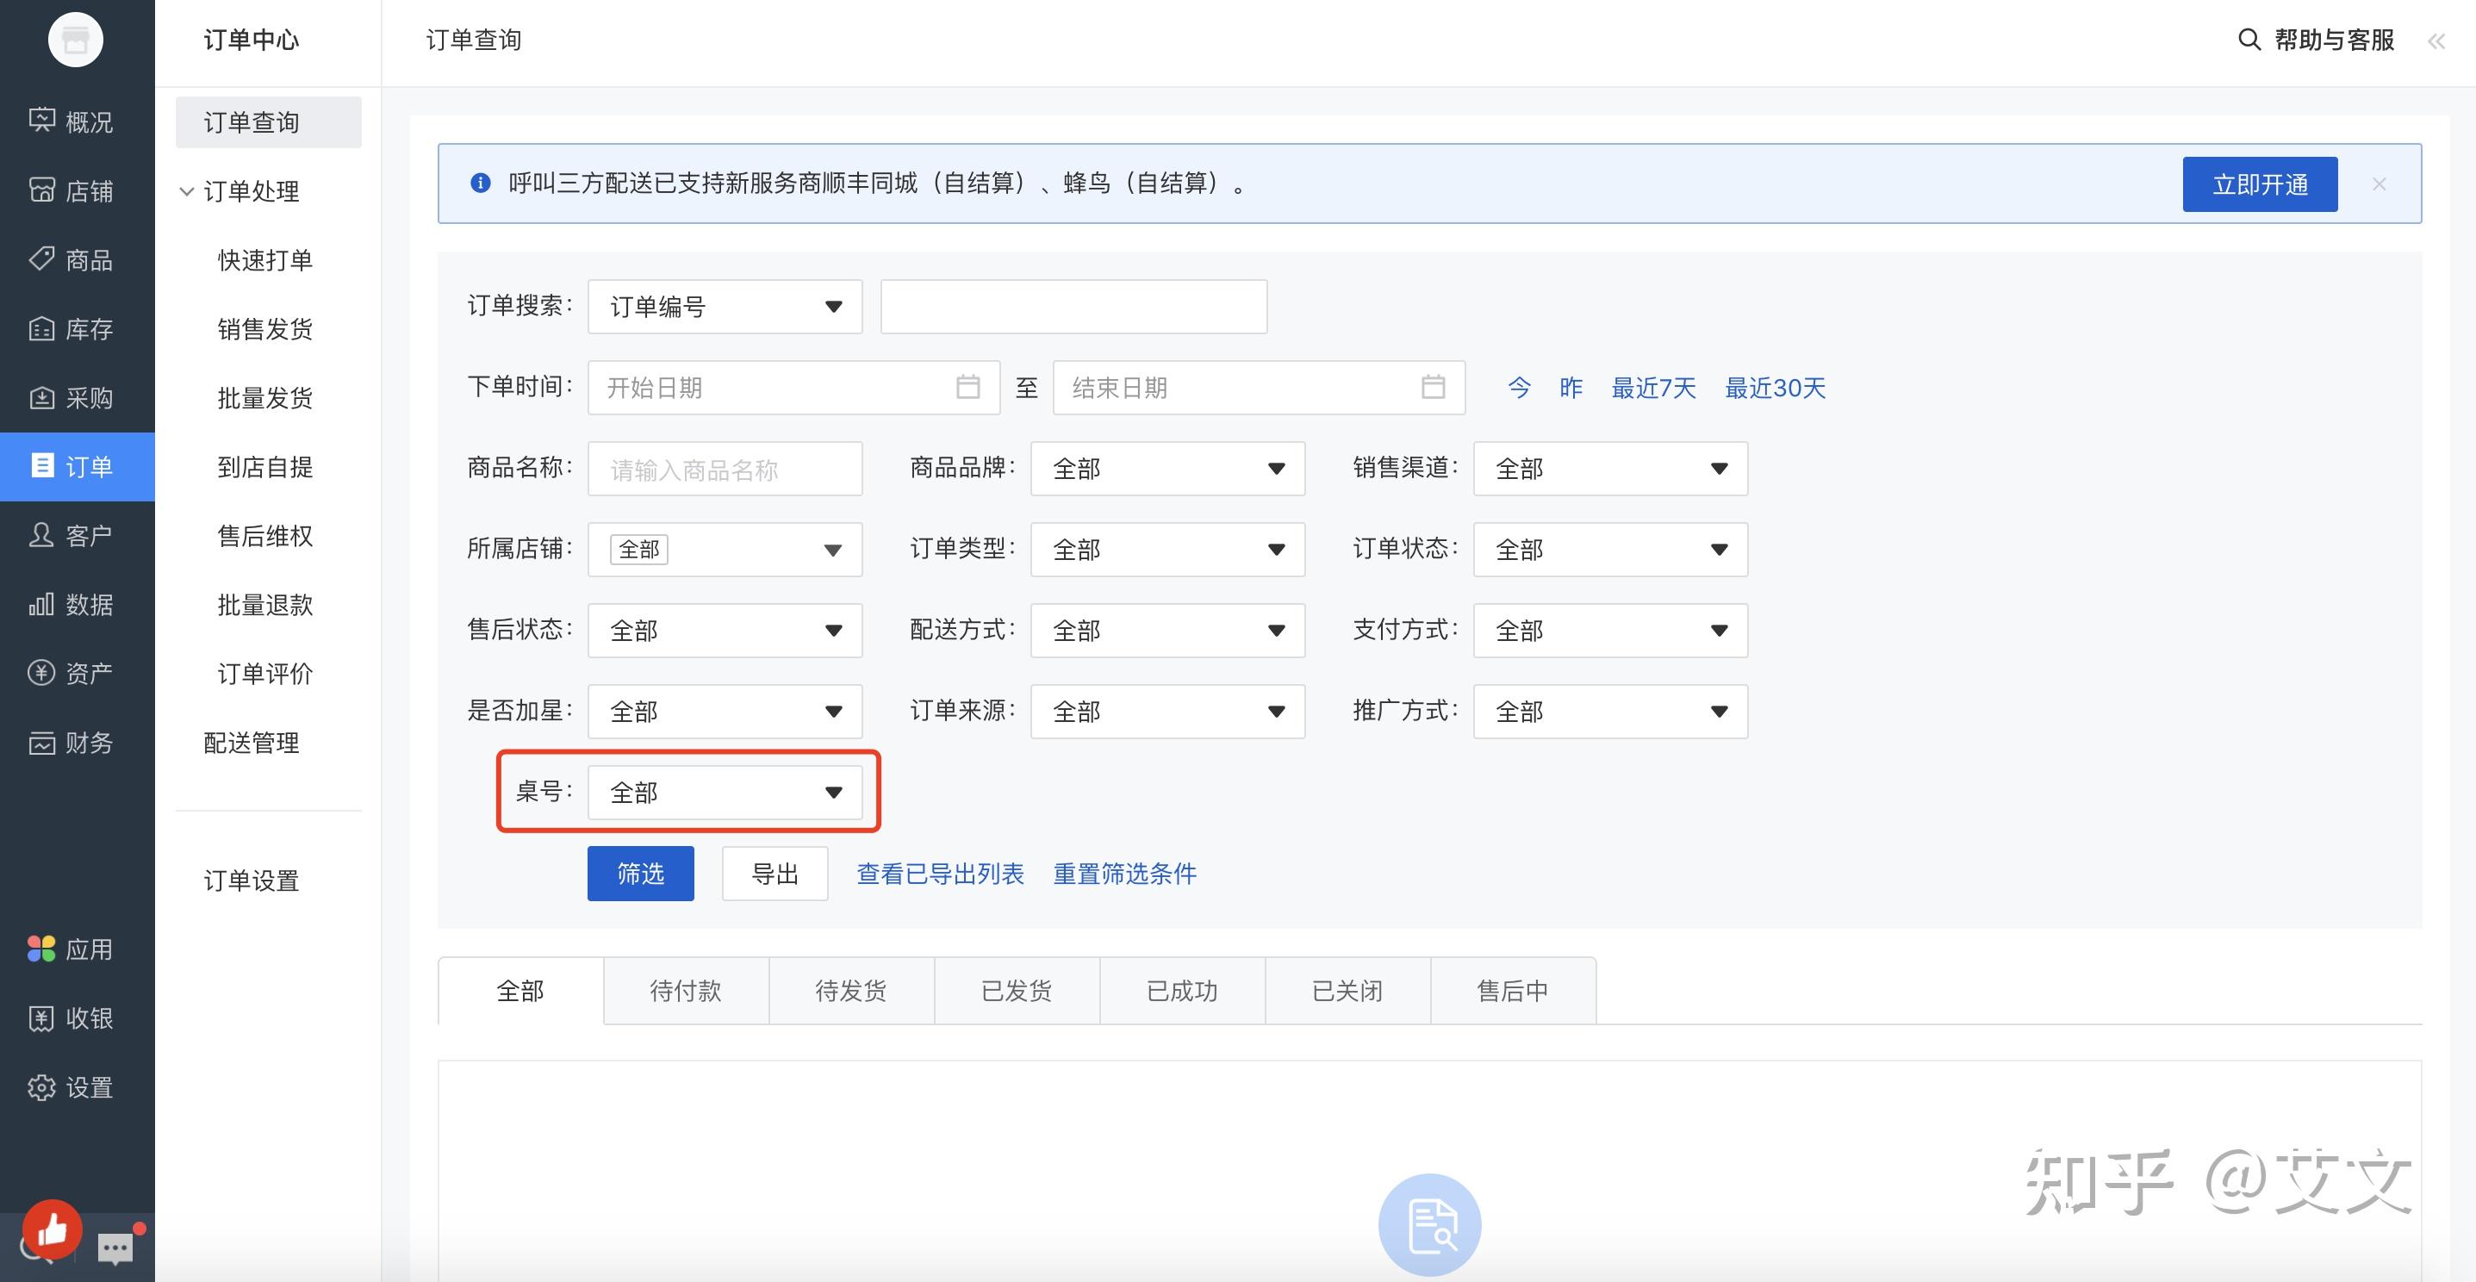Open 订单设置 in the submenu
Image resolution: width=2476 pixels, height=1282 pixels.
pos(252,881)
